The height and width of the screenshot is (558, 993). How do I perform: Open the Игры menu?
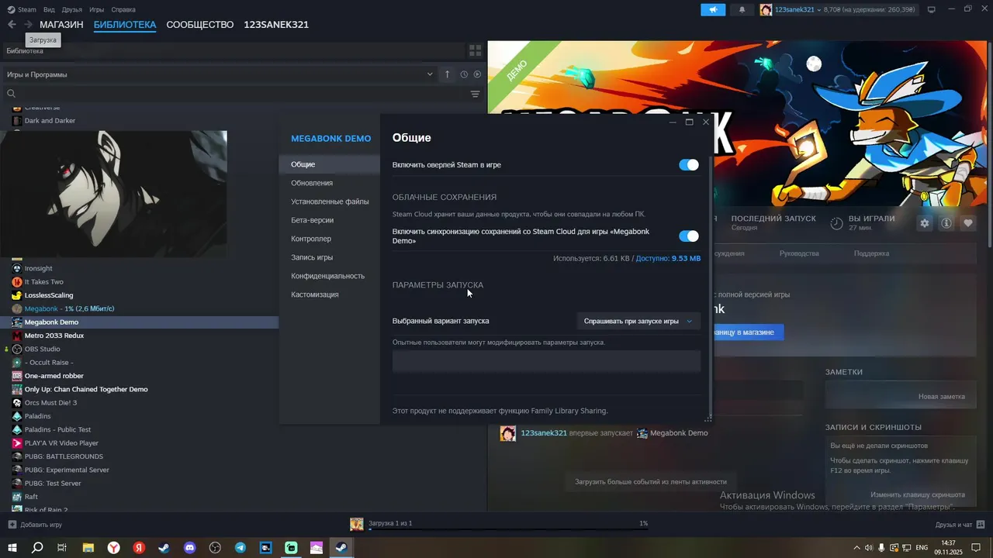[97, 9]
